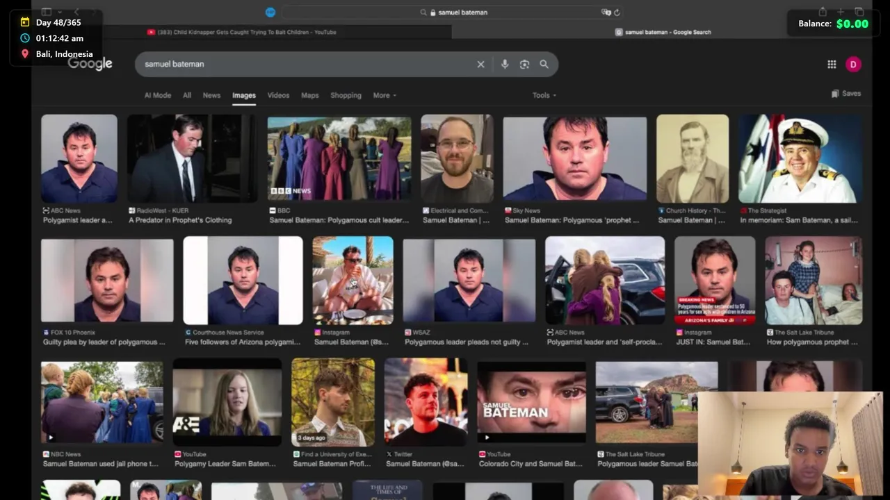Start voice search with the microphone icon

click(x=505, y=64)
